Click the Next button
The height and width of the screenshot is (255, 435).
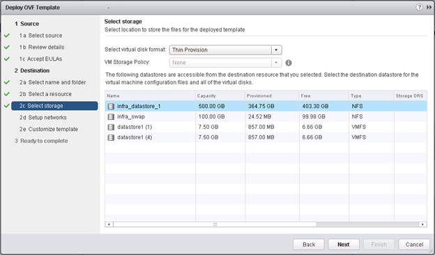coord(344,245)
